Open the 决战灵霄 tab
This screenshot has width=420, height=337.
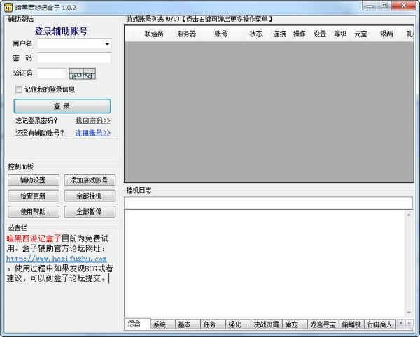click(x=267, y=324)
